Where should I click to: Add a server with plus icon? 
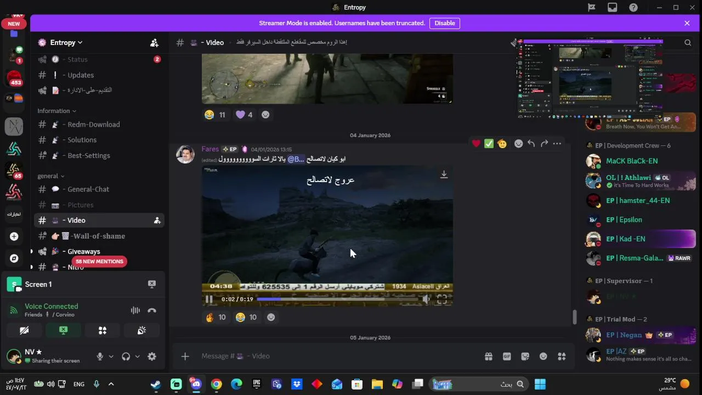tap(14, 236)
